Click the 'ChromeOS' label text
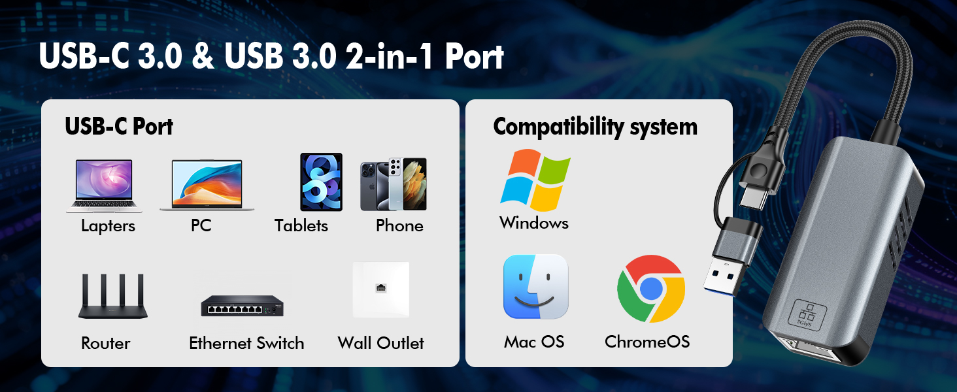The width and height of the screenshot is (957, 392). tap(647, 342)
